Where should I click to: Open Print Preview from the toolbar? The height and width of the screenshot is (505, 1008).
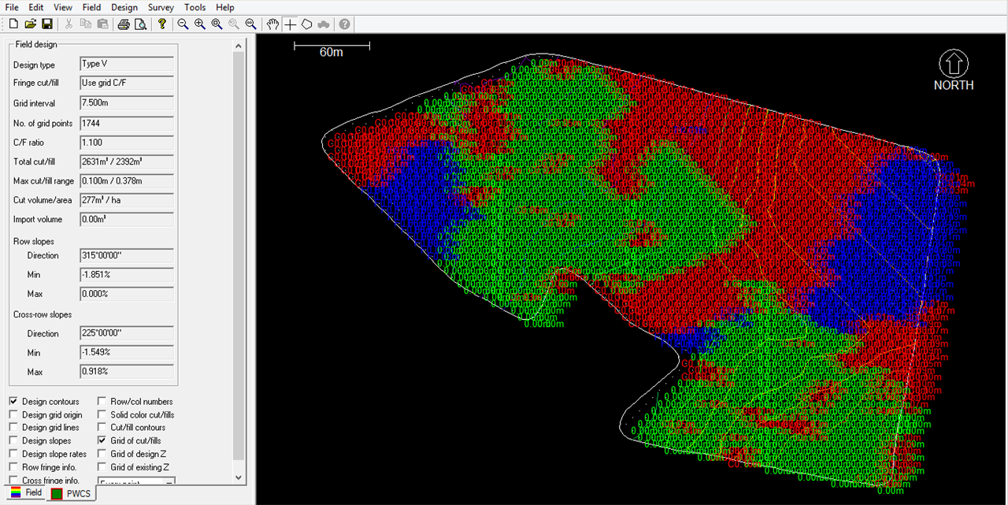pyautogui.click(x=140, y=24)
